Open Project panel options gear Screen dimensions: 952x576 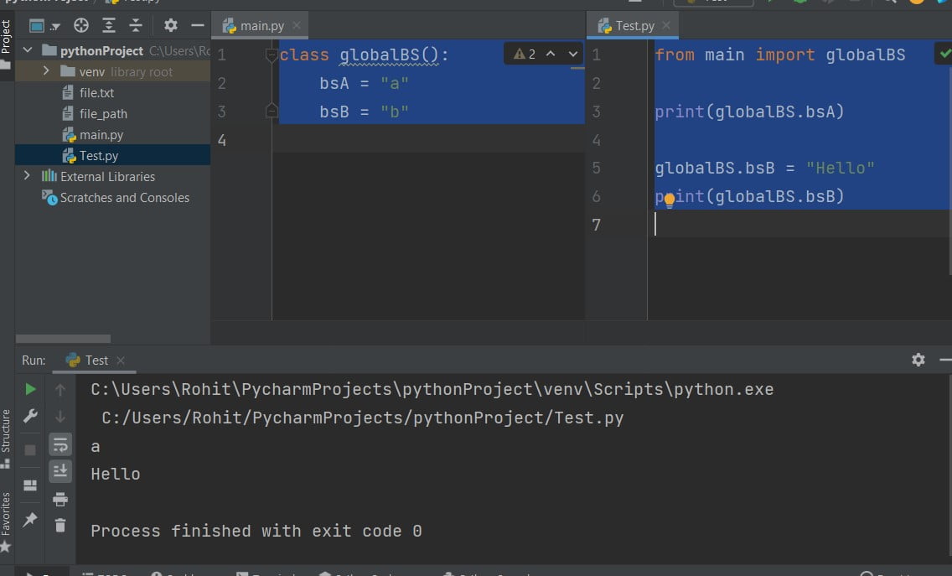171,25
